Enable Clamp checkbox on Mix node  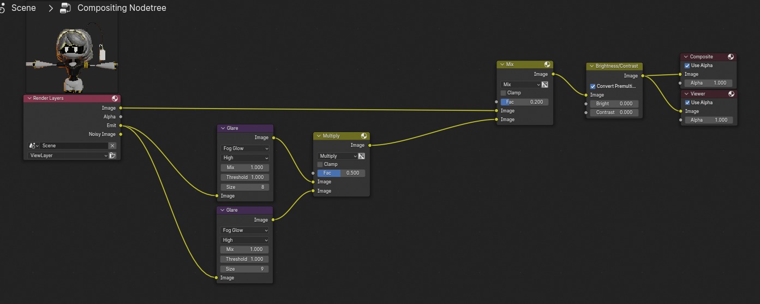(504, 93)
